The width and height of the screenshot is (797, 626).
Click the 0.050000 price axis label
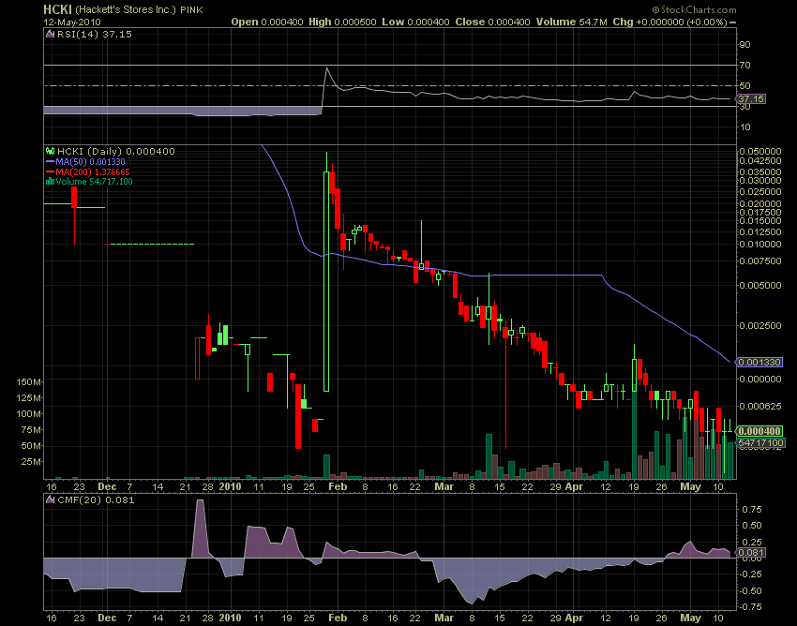click(x=759, y=152)
